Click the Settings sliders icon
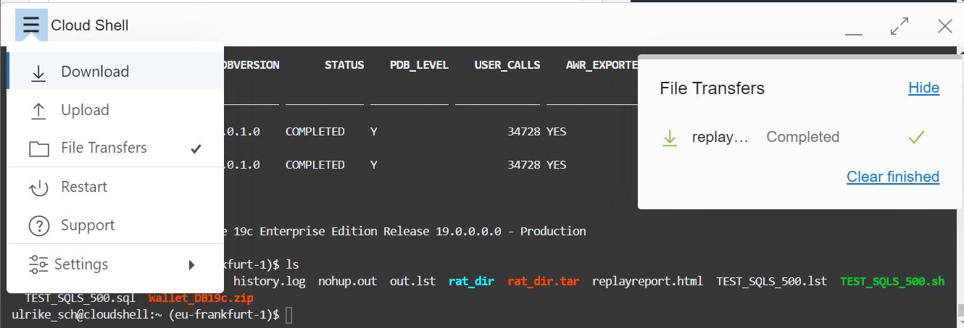964x328 pixels. point(38,264)
